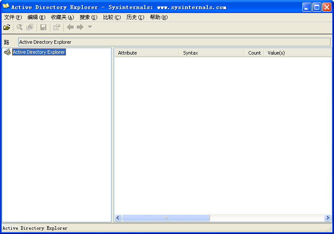The image size is (334, 234).
Task: Click the search container toolbar icon
Action: pyautogui.click(x=29, y=27)
